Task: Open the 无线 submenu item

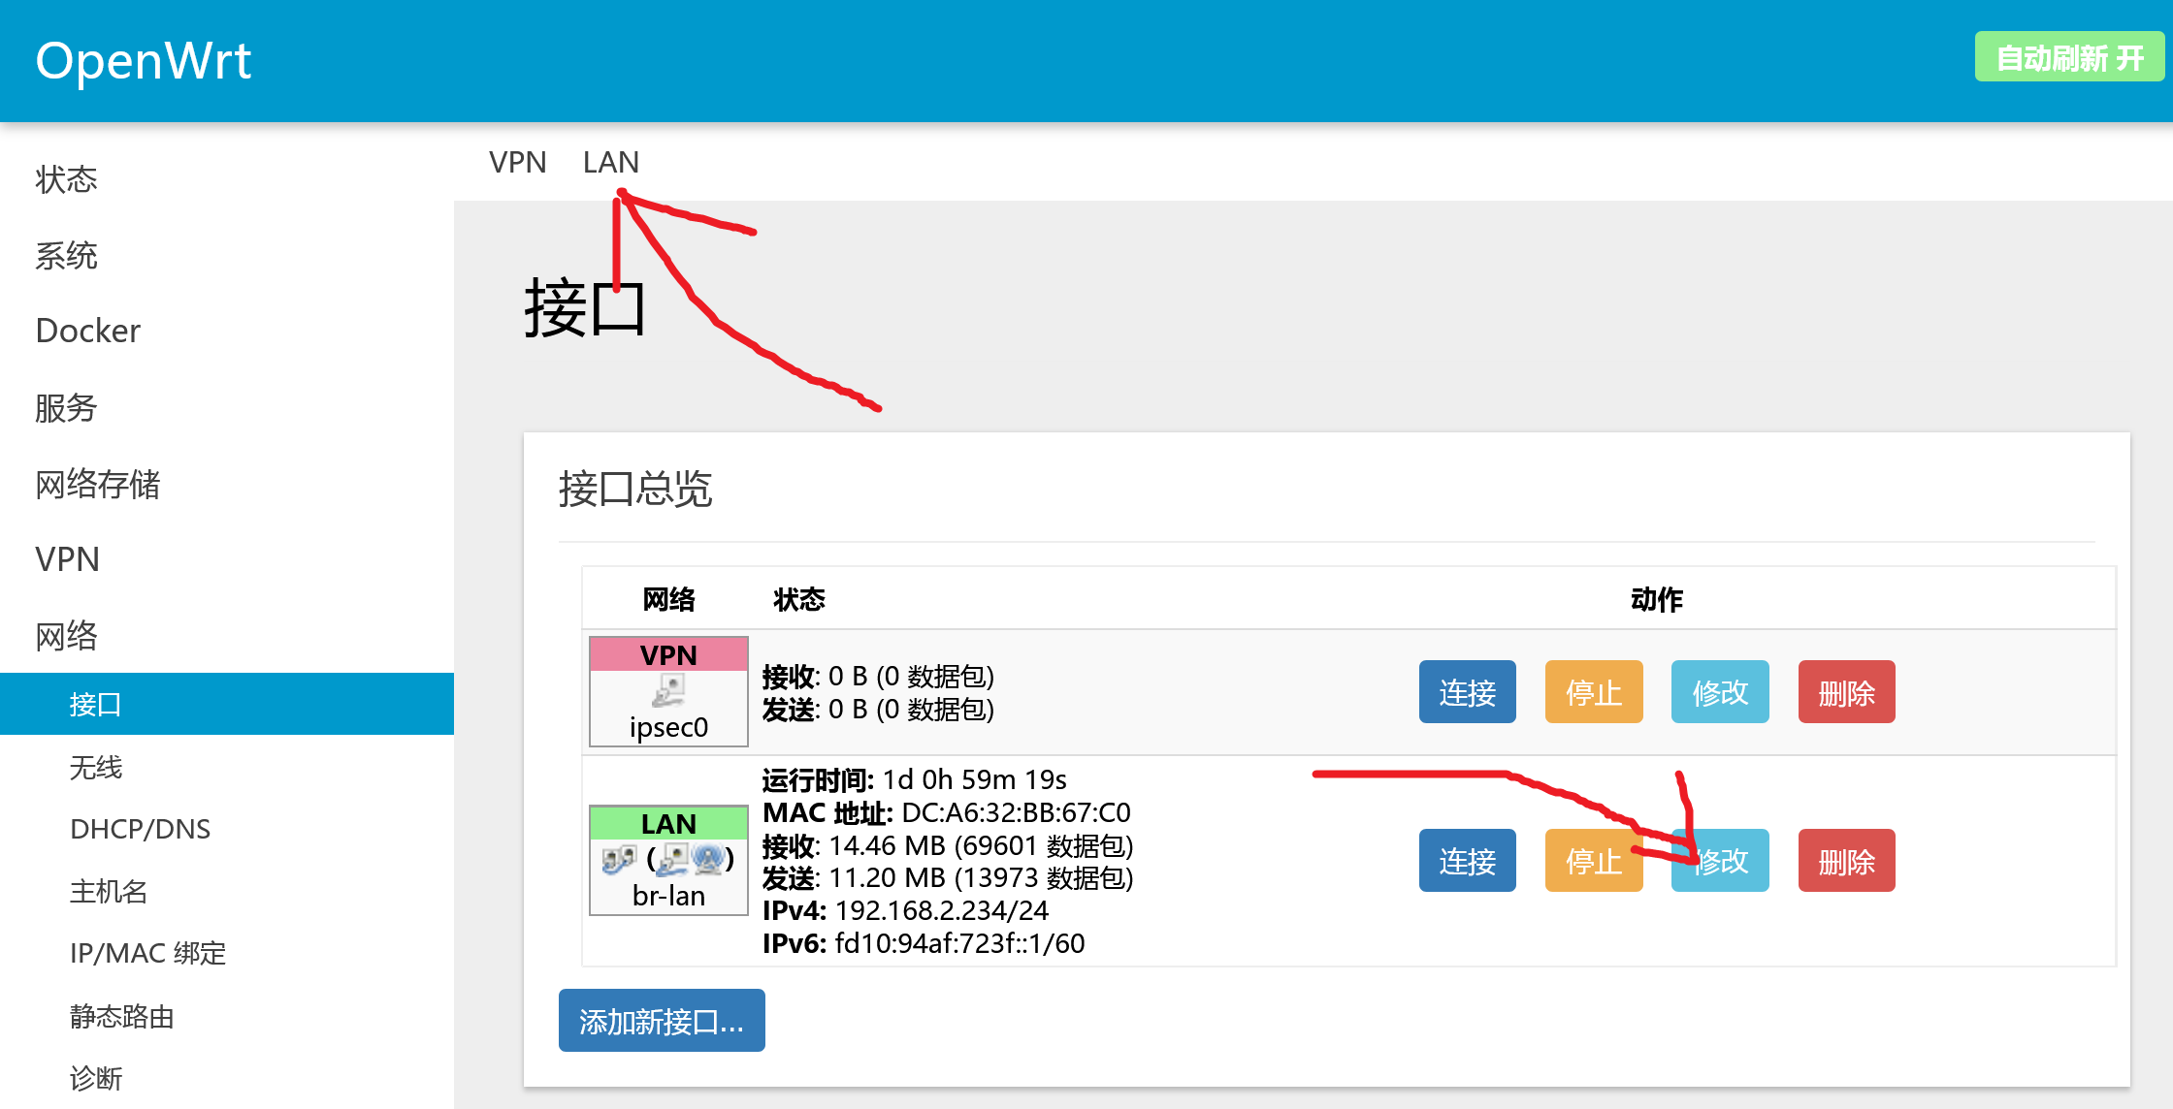Action: click(x=96, y=768)
